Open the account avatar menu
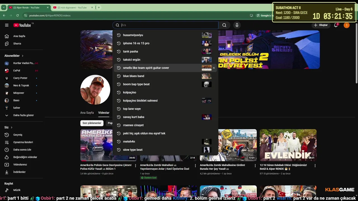Screen dimensions: 358x201 point(347,25)
